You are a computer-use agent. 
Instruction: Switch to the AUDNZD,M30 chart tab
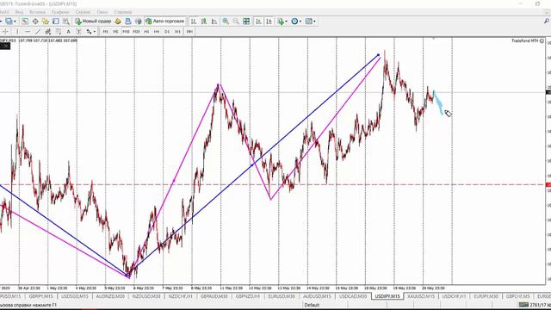click(x=110, y=296)
